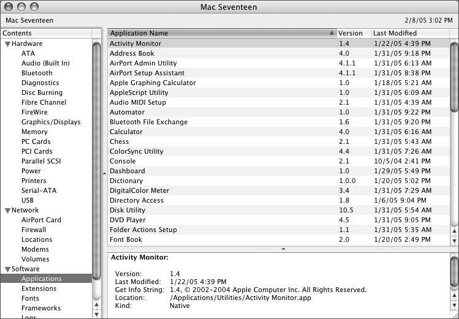This screenshot has height=319, width=459.
Task: Click the sort arrow in Application Name header
Action: pos(332,32)
